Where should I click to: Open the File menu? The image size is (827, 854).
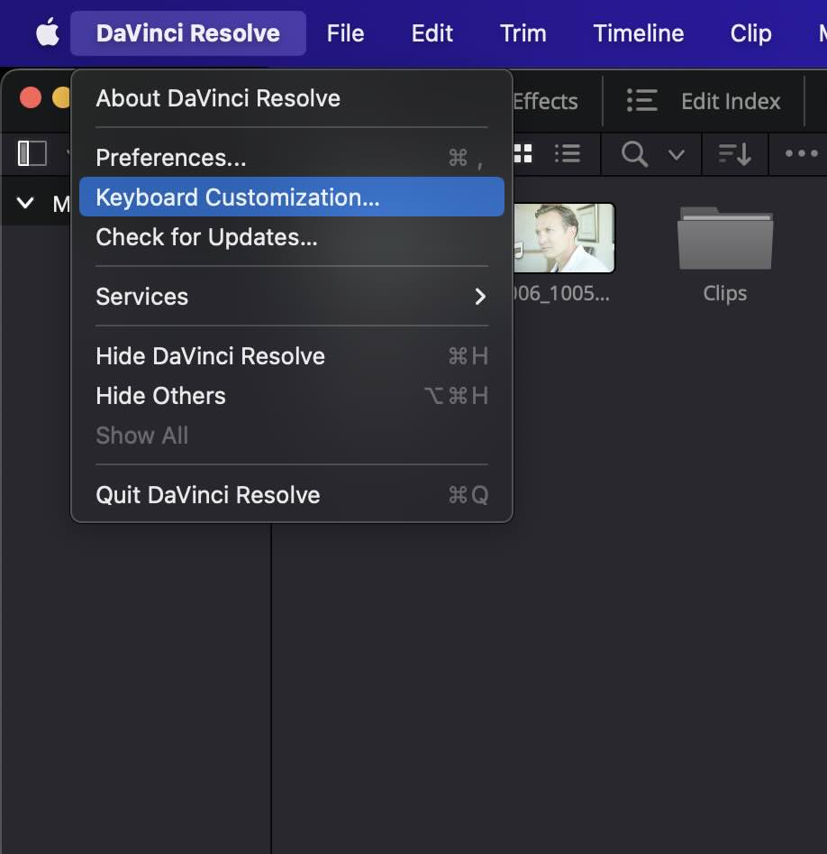click(x=345, y=33)
